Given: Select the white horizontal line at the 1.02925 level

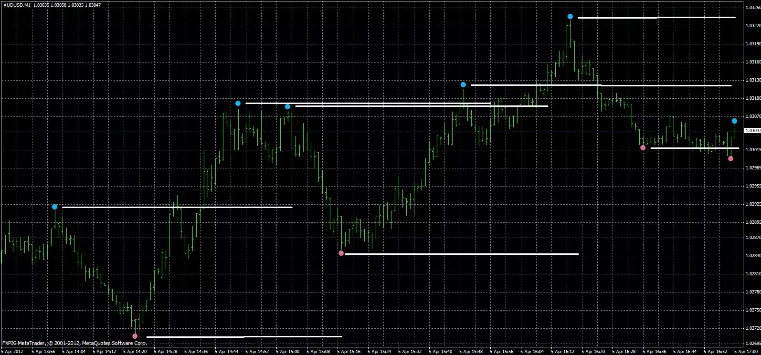Looking at the screenshot, I should click(x=177, y=207).
